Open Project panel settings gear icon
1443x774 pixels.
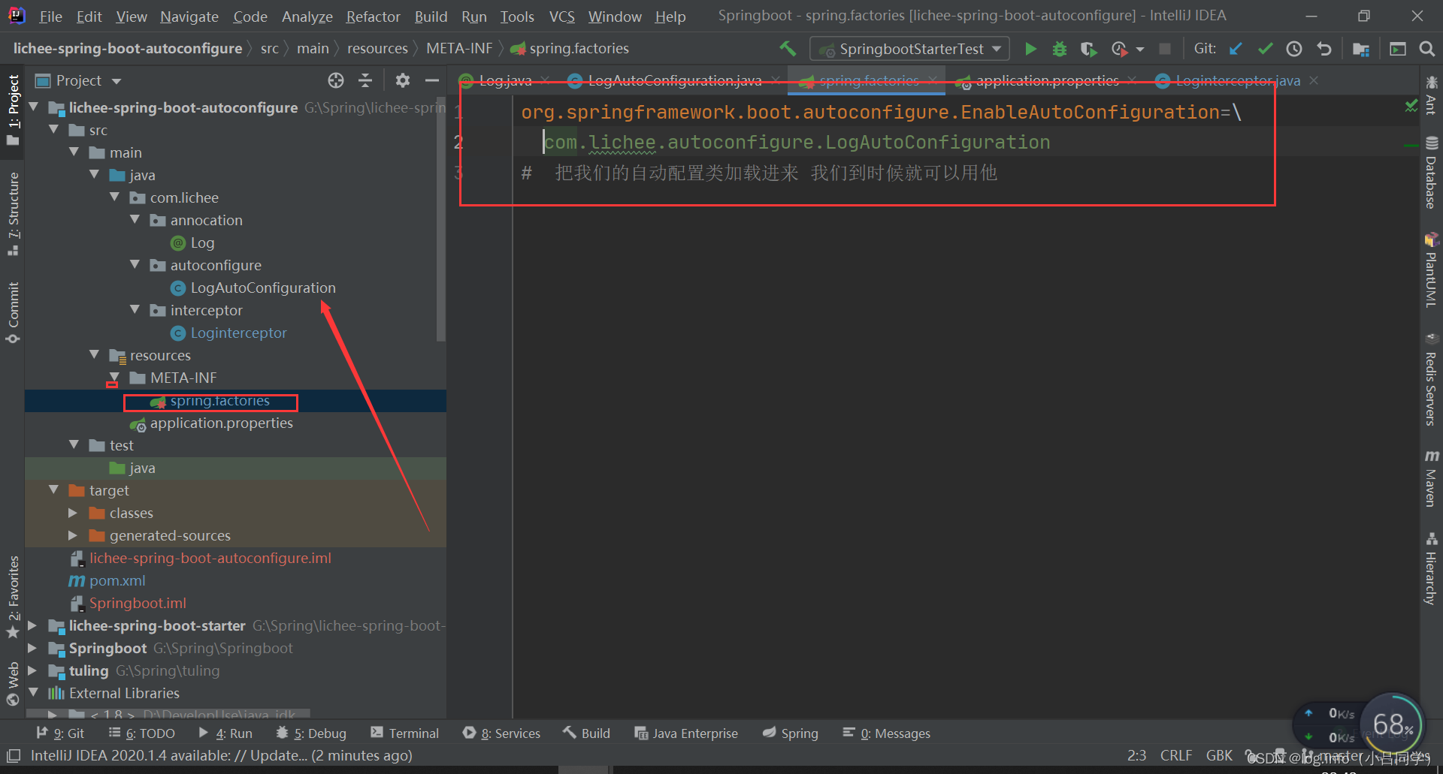tap(403, 80)
